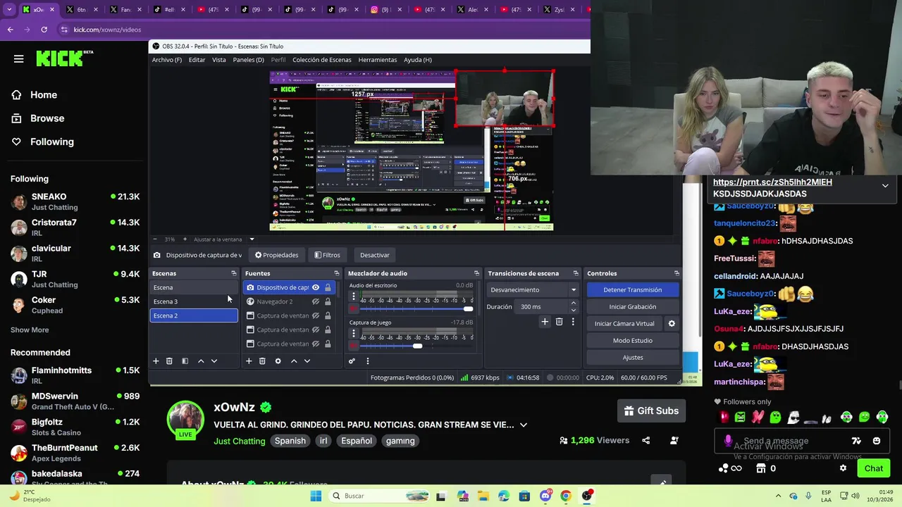This screenshot has width=902, height=507.
Task: Adjust Audio del escritorio volume slider
Action: 416,309
